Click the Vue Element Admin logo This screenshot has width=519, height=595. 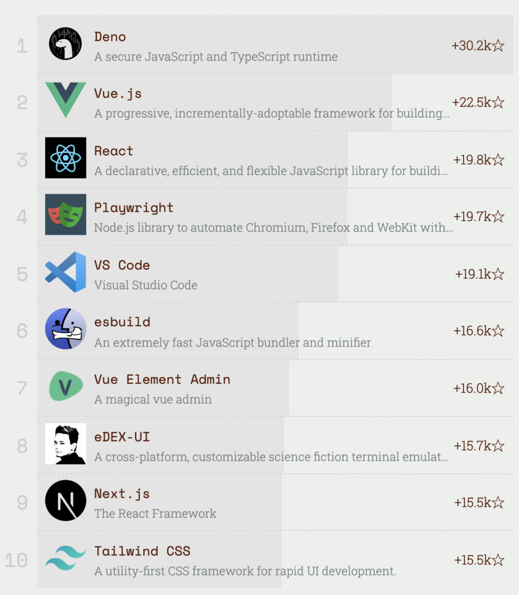(x=65, y=386)
